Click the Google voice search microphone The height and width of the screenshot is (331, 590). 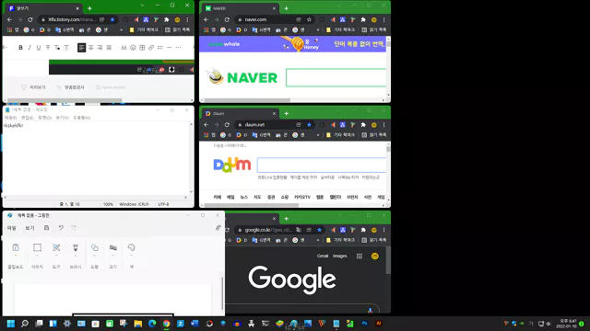pos(370,310)
